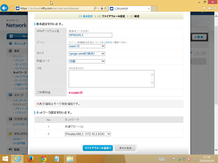Screen dimensions: 218x163
Task: Click the SSL証明書 sidebar link
Action: 19,143
